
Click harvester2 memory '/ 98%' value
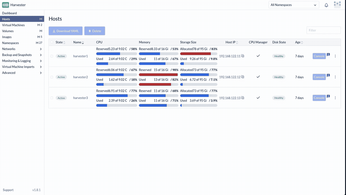pos(174,70)
